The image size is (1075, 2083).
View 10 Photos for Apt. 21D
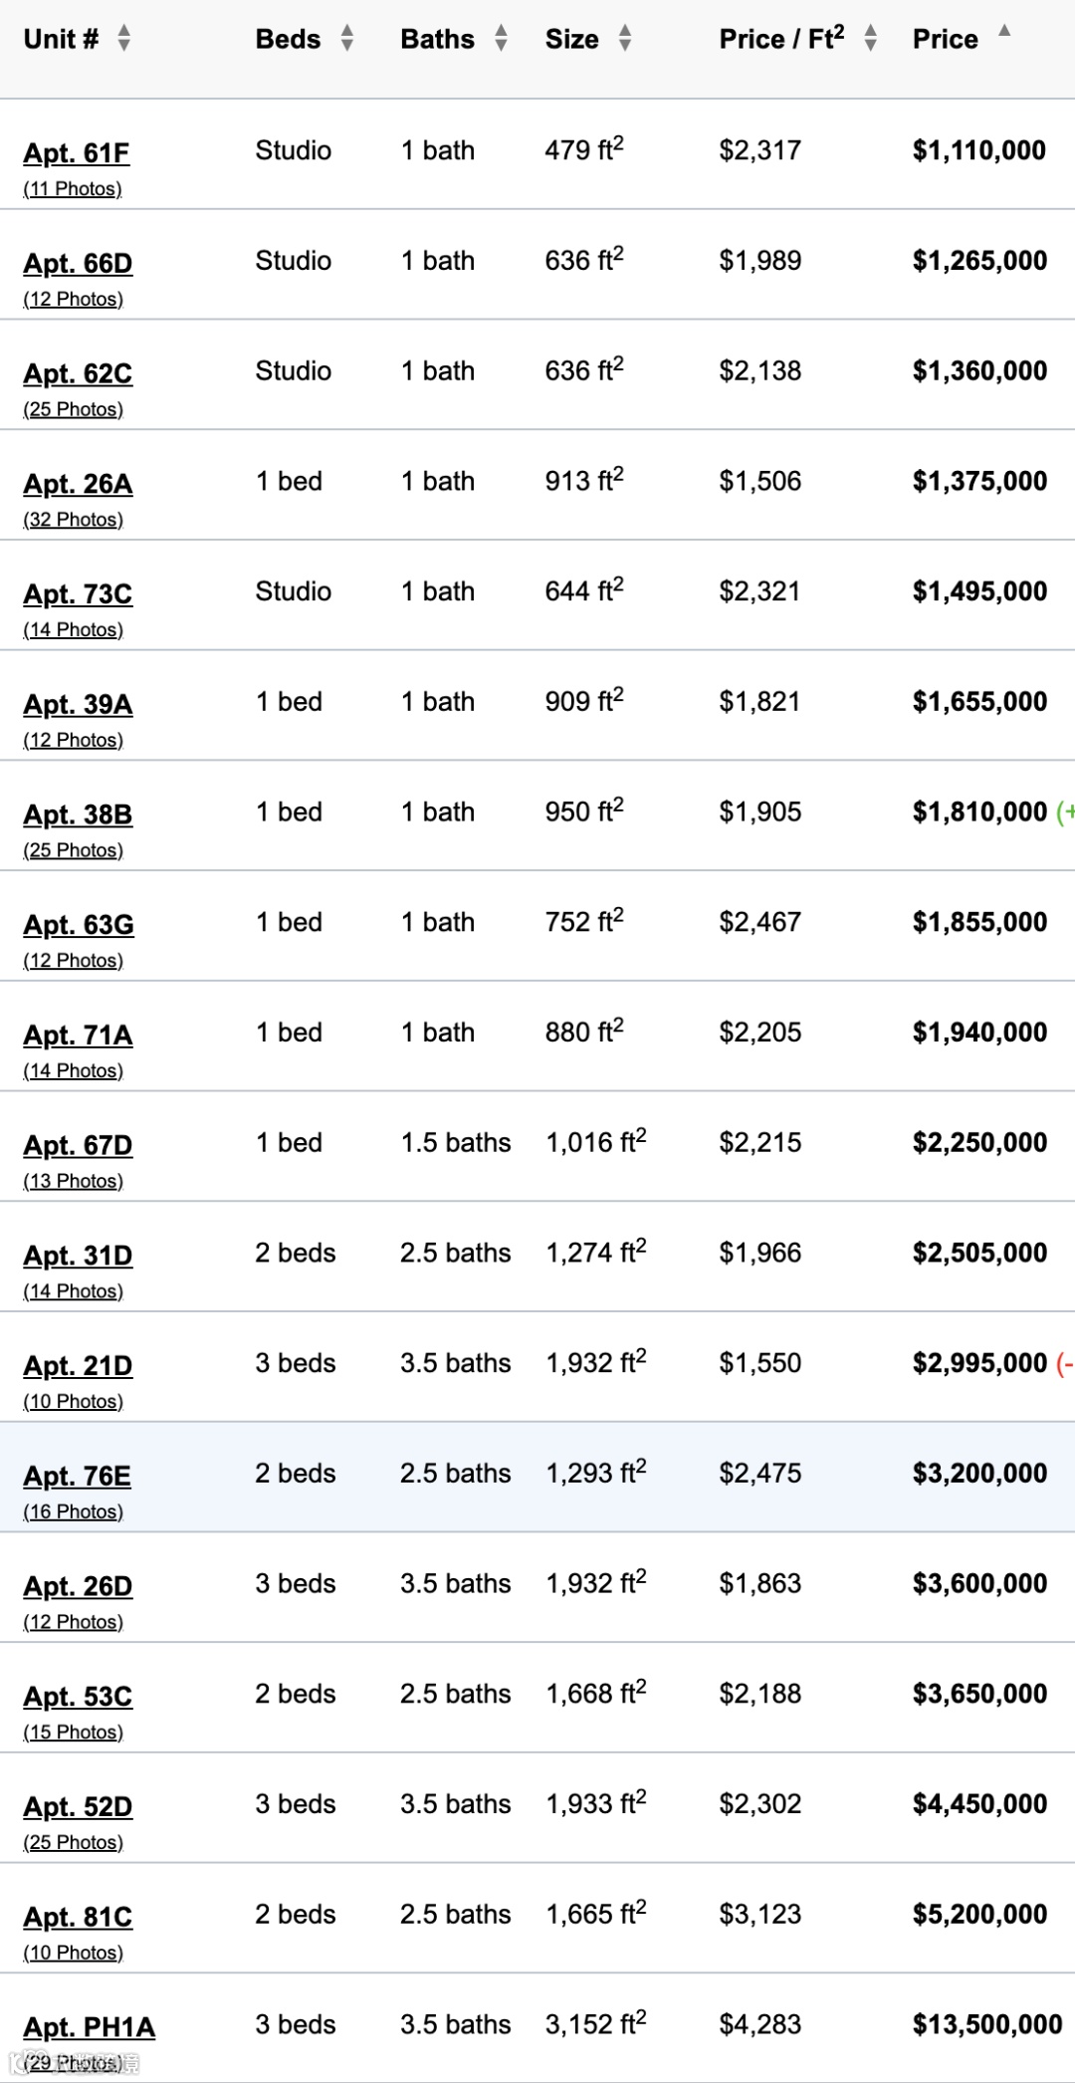[74, 1402]
